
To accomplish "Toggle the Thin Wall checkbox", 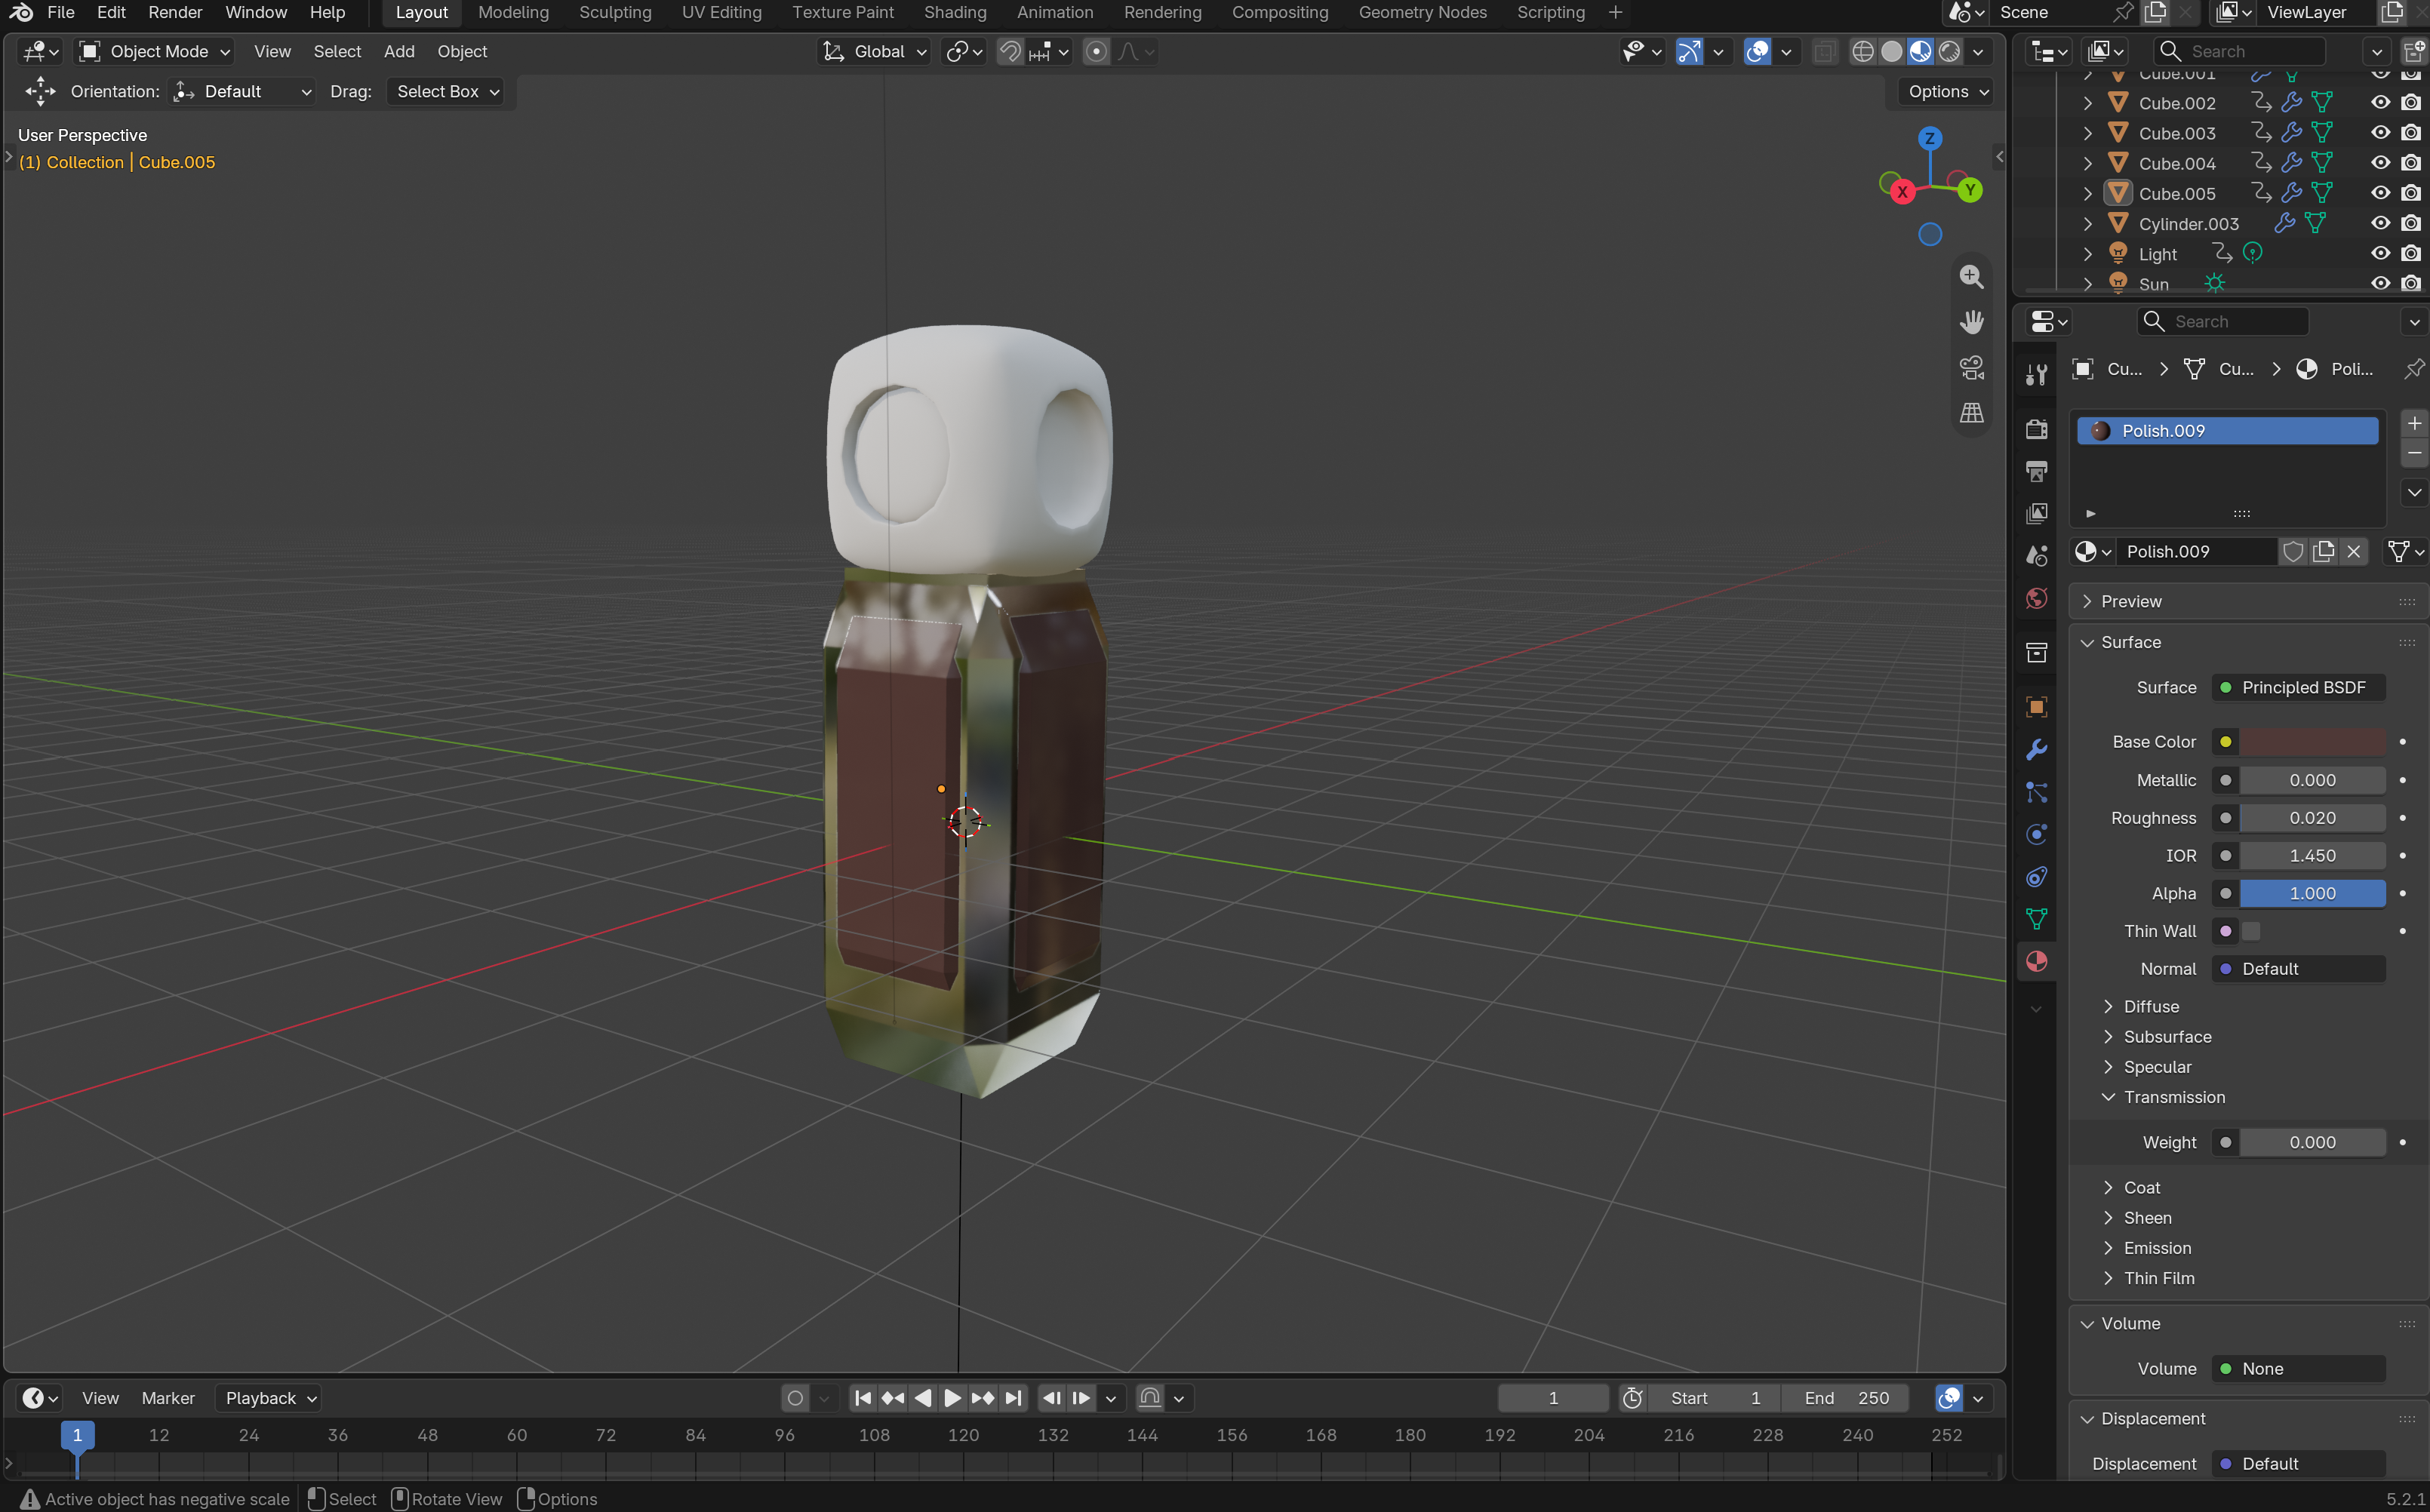I will [2251, 931].
